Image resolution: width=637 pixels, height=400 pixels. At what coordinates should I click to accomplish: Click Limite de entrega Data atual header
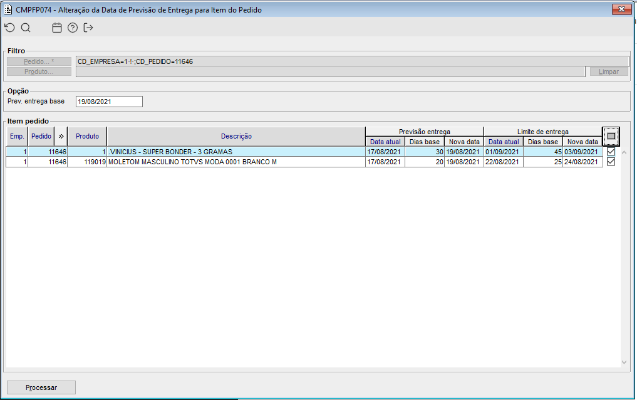(x=504, y=142)
